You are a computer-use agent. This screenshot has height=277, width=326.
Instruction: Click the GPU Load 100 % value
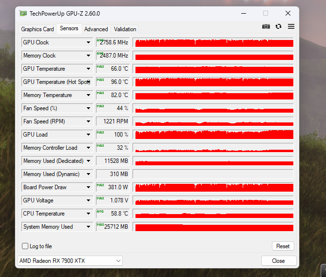[113, 135]
